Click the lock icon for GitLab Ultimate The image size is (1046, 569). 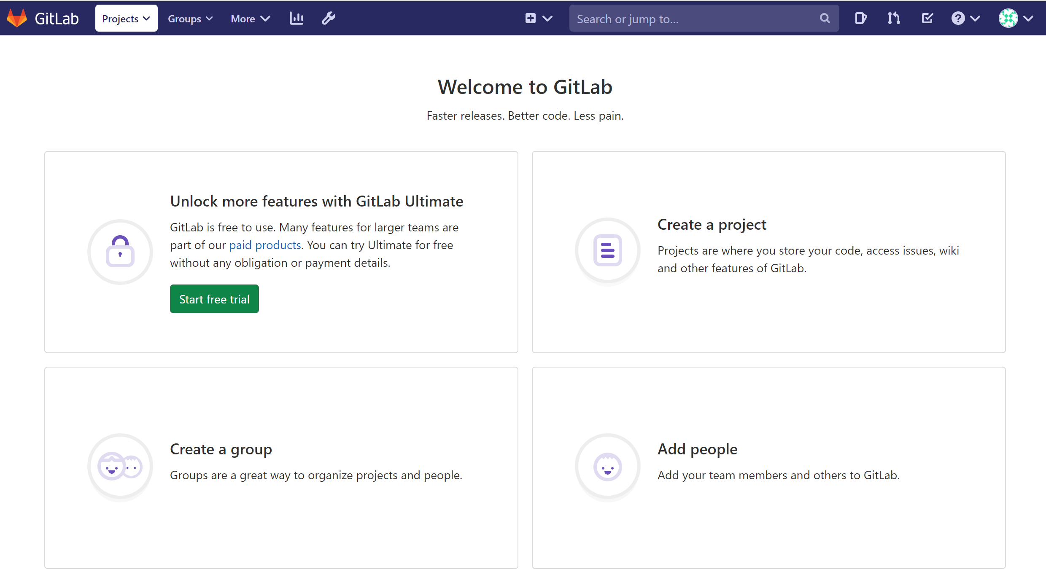pyautogui.click(x=120, y=252)
